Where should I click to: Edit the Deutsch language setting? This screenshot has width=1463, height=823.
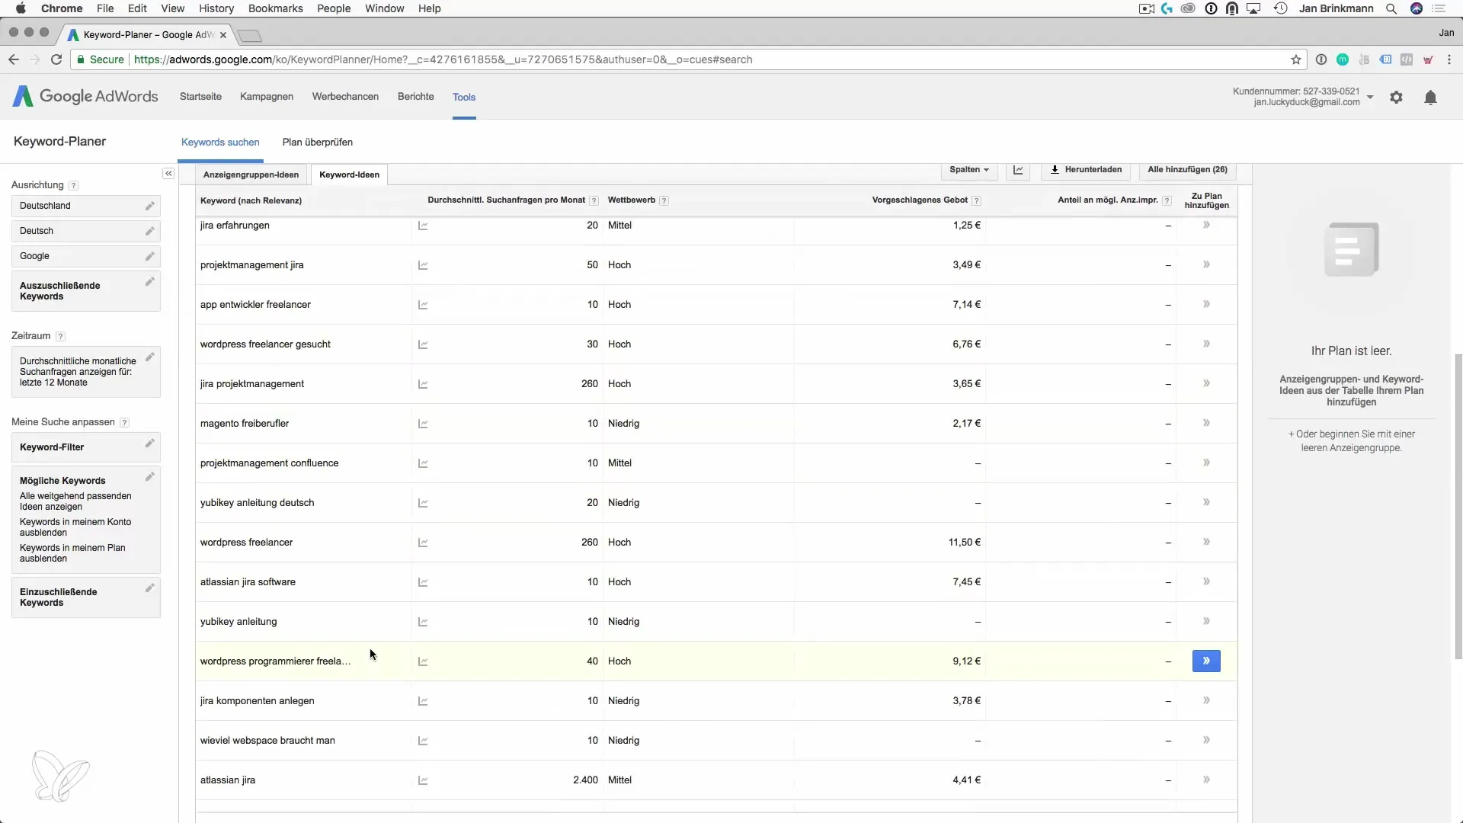point(150,231)
